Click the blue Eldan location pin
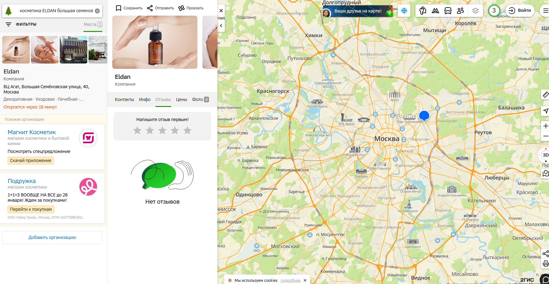Viewport: 549px width, 284px height. [424, 116]
